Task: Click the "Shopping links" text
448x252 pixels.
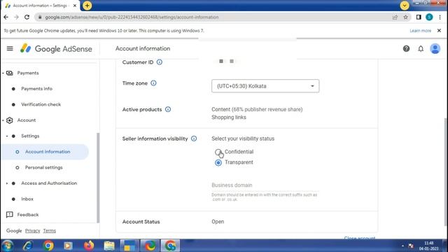Action: [229, 118]
